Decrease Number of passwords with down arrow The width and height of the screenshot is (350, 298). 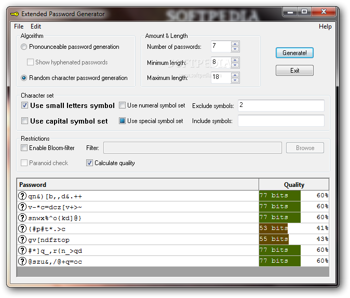point(235,49)
